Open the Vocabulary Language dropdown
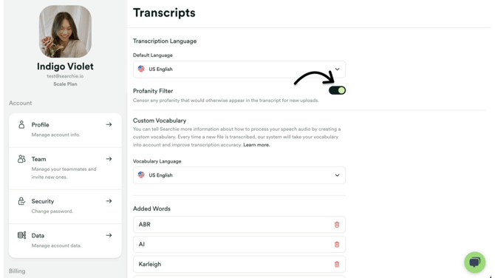This screenshot has width=495, height=278. (239, 175)
